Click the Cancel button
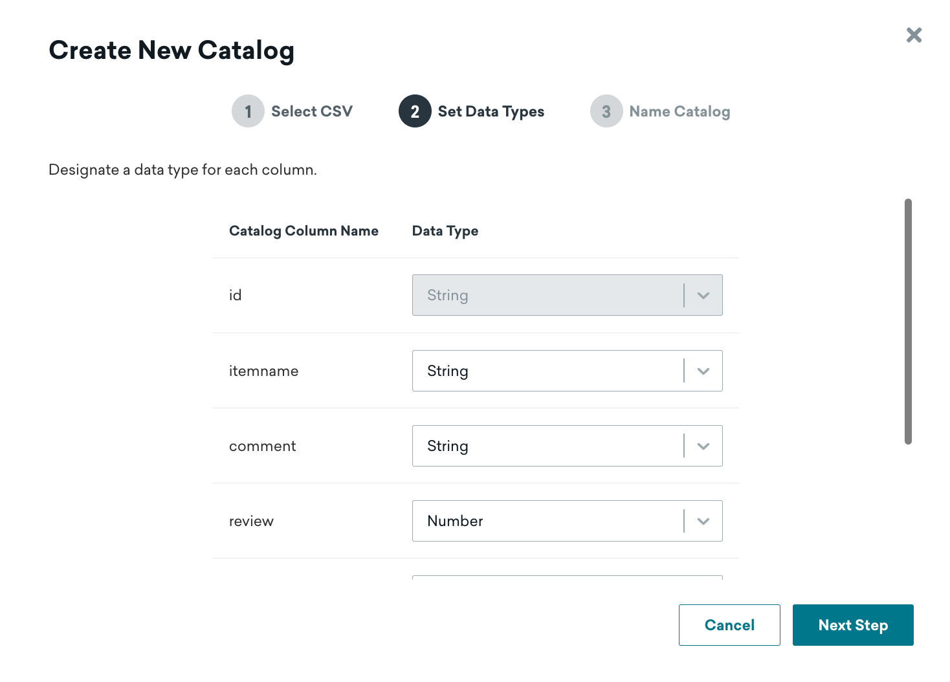 [x=729, y=625]
